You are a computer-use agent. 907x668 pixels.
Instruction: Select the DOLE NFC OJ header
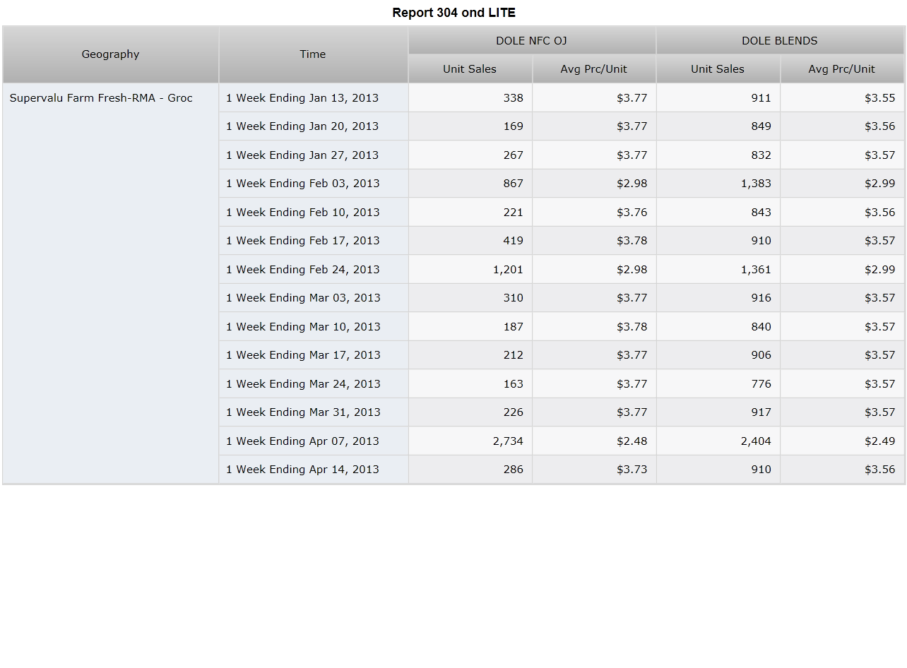click(x=532, y=40)
